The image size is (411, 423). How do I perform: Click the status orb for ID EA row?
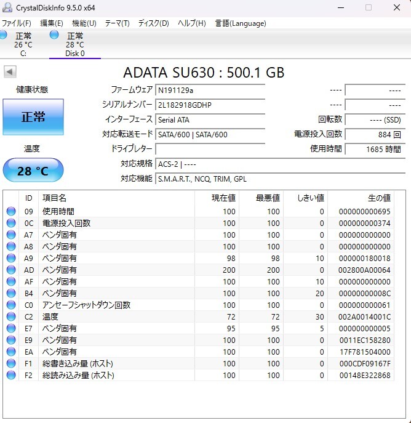[11, 352]
